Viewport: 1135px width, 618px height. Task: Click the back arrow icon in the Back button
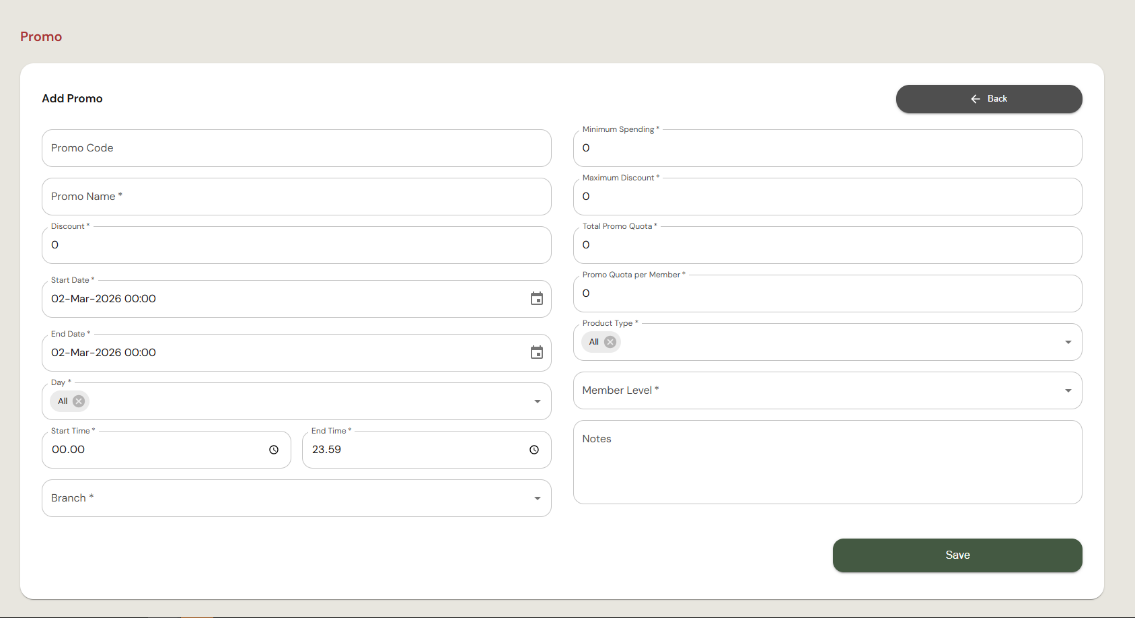976,99
